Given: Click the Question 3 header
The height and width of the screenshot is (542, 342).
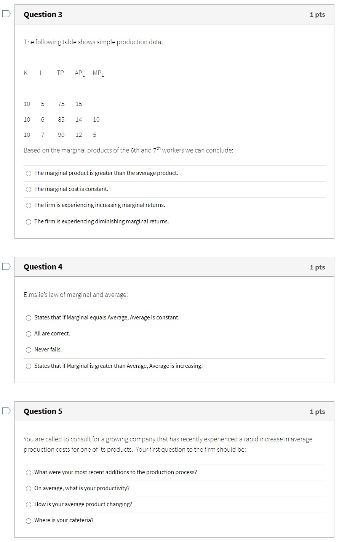Looking at the screenshot, I should 43,14.
